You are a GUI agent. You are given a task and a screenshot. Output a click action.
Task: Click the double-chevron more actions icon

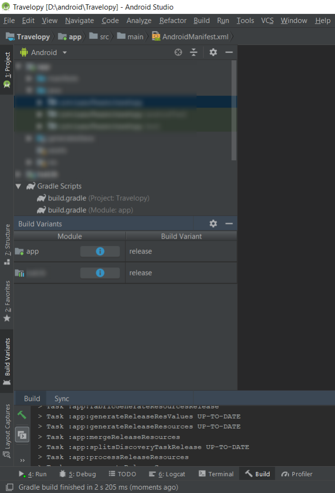22,460
